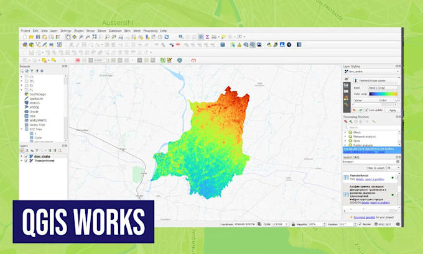Collapse the XYZ Tiles node
423x254 pixels.
coord(22,129)
